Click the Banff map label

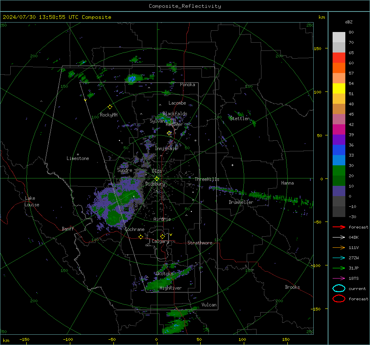(68, 228)
